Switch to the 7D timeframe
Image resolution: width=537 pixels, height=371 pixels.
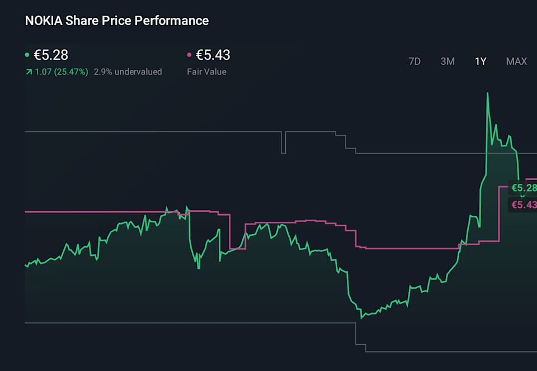[414, 61]
